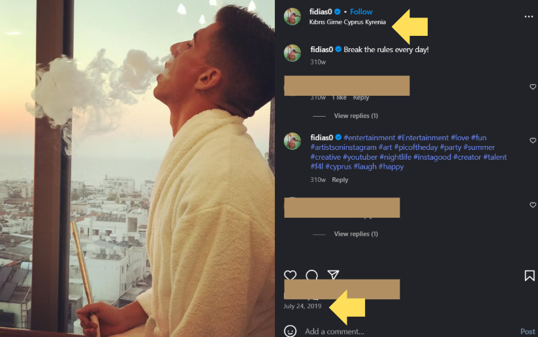Click fidias0 profile avatar in post header
Screen dimensions: 538x337
293,16
